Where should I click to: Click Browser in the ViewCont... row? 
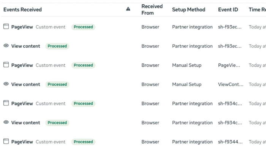click(150, 84)
